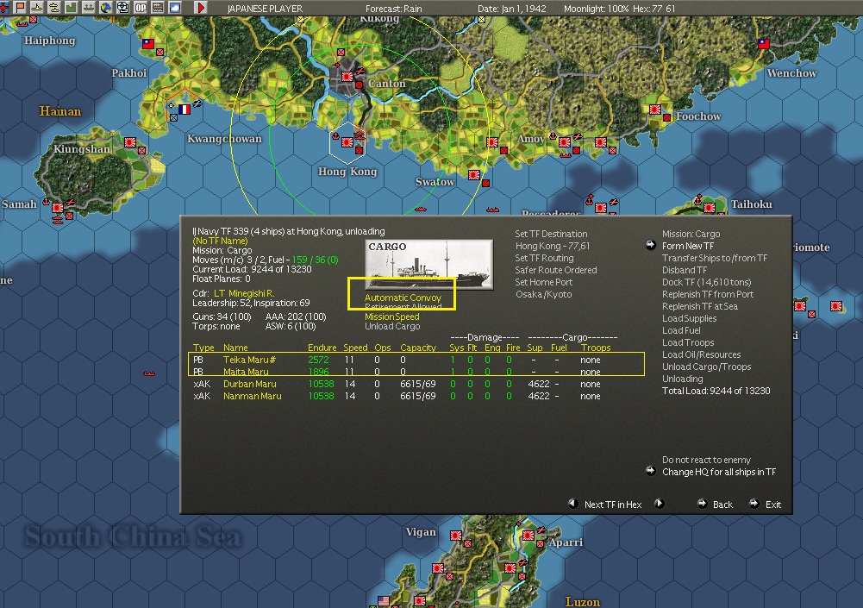Toggle Do not react to enemy

tap(706, 460)
